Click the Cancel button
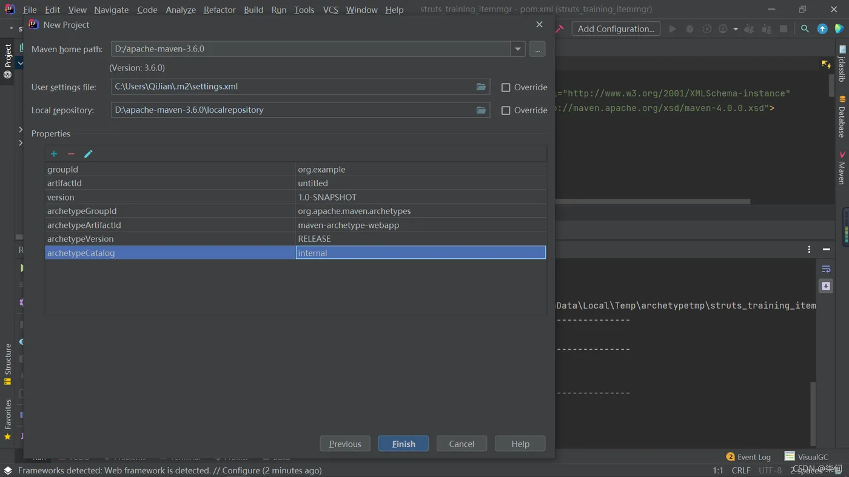This screenshot has width=849, height=477. tap(461, 444)
